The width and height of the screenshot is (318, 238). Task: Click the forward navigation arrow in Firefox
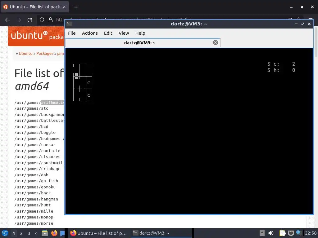point(19,20)
